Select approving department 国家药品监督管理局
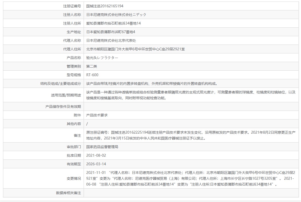This screenshot has height=202, width=301. (102, 147)
